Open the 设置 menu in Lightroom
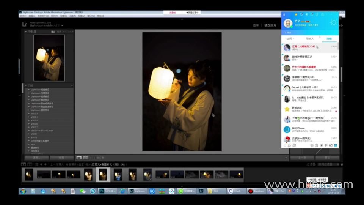Viewport: 364px width, 205px height. pyautogui.click(x=63, y=16)
